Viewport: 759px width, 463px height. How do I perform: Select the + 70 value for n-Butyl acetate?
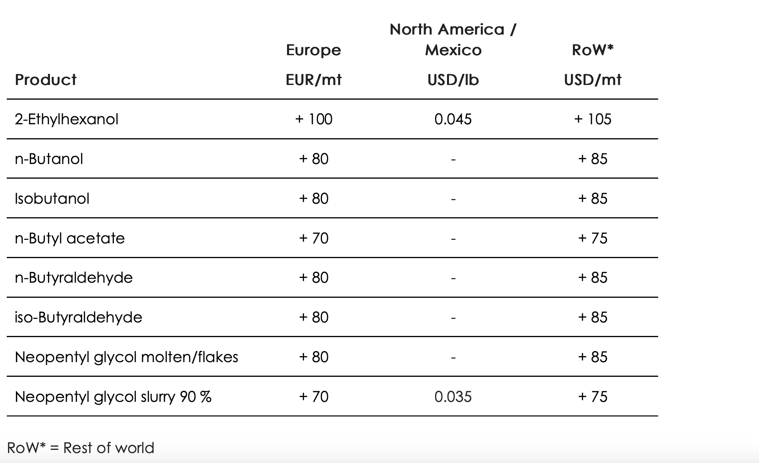(314, 238)
